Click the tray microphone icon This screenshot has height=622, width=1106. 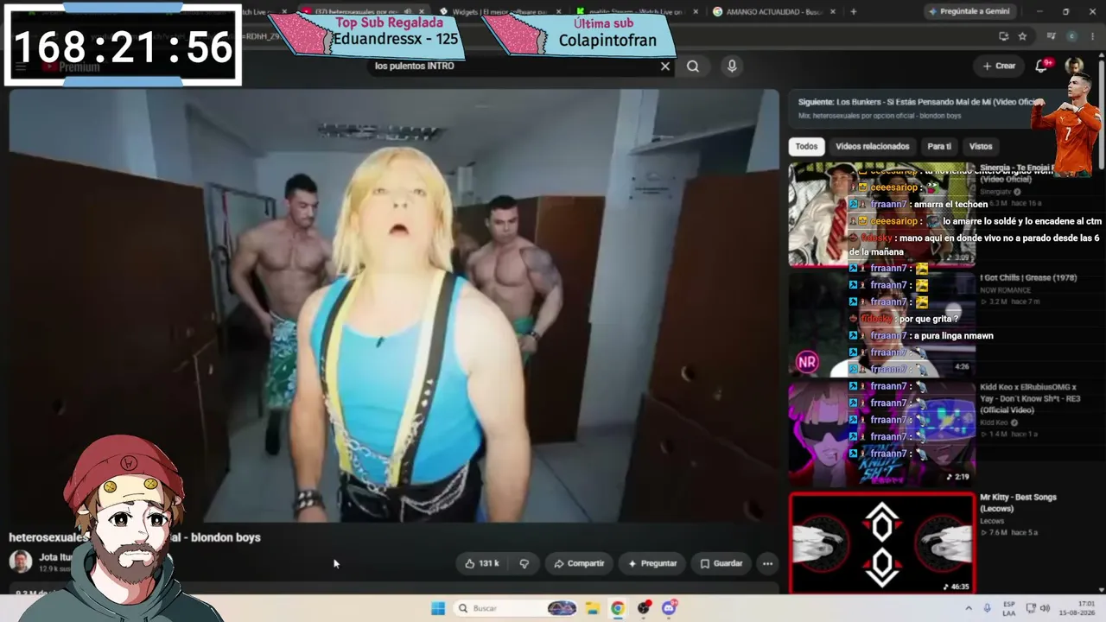(987, 608)
